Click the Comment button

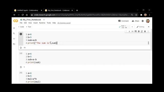(x=124, y=21)
